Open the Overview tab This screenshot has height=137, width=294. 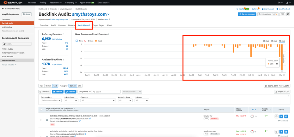[44, 25]
